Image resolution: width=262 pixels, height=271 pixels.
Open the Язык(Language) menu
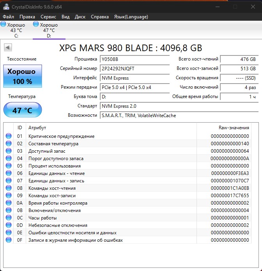point(131,17)
